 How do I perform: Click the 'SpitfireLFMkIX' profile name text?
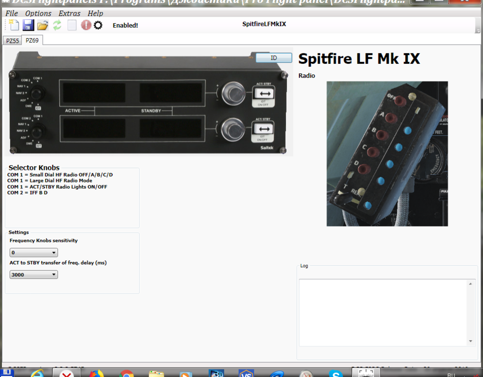click(x=264, y=24)
